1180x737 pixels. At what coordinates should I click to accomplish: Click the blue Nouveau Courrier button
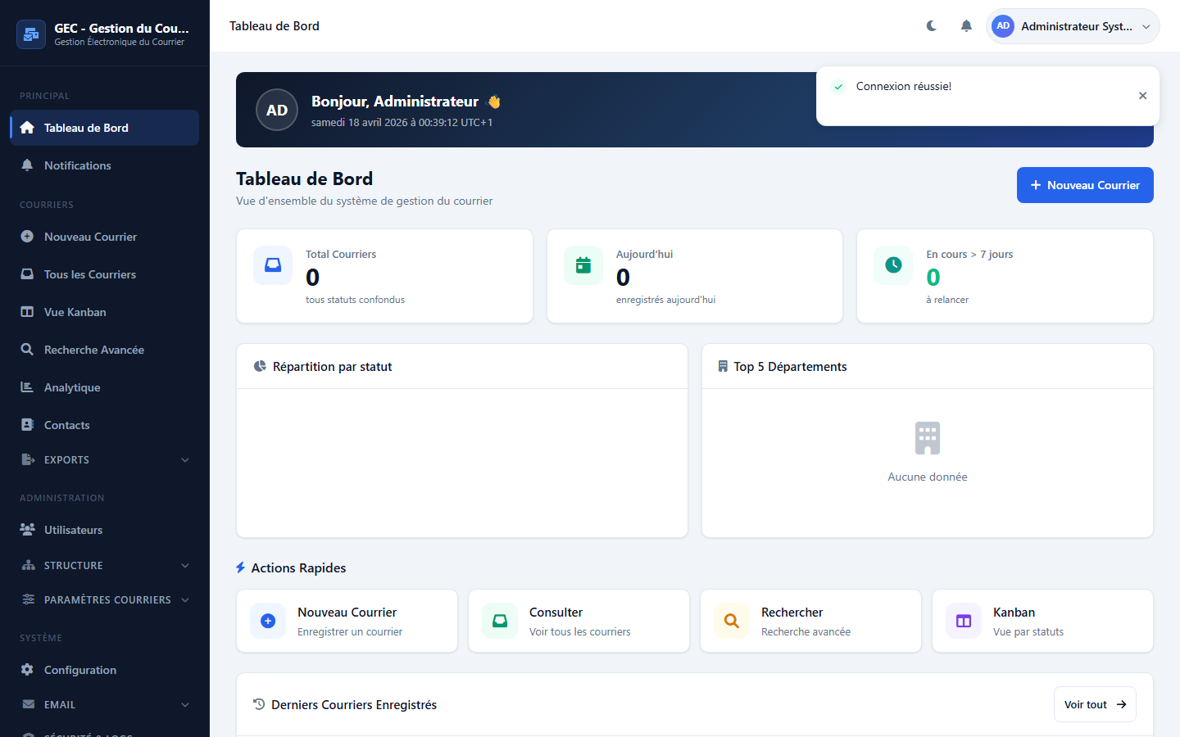pos(1084,185)
